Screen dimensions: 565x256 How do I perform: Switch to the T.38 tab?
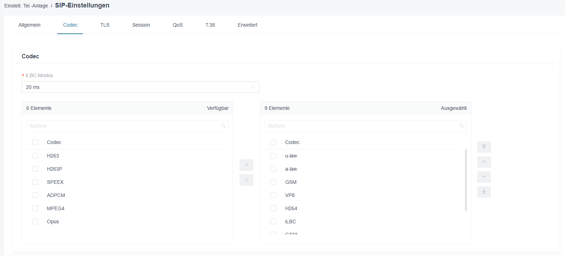[210, 25]
